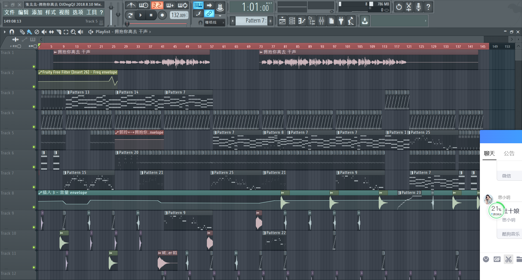This screenshot has width=522, height=280.
Task: Open the piano roll view
Action: (x=302, y=21)
